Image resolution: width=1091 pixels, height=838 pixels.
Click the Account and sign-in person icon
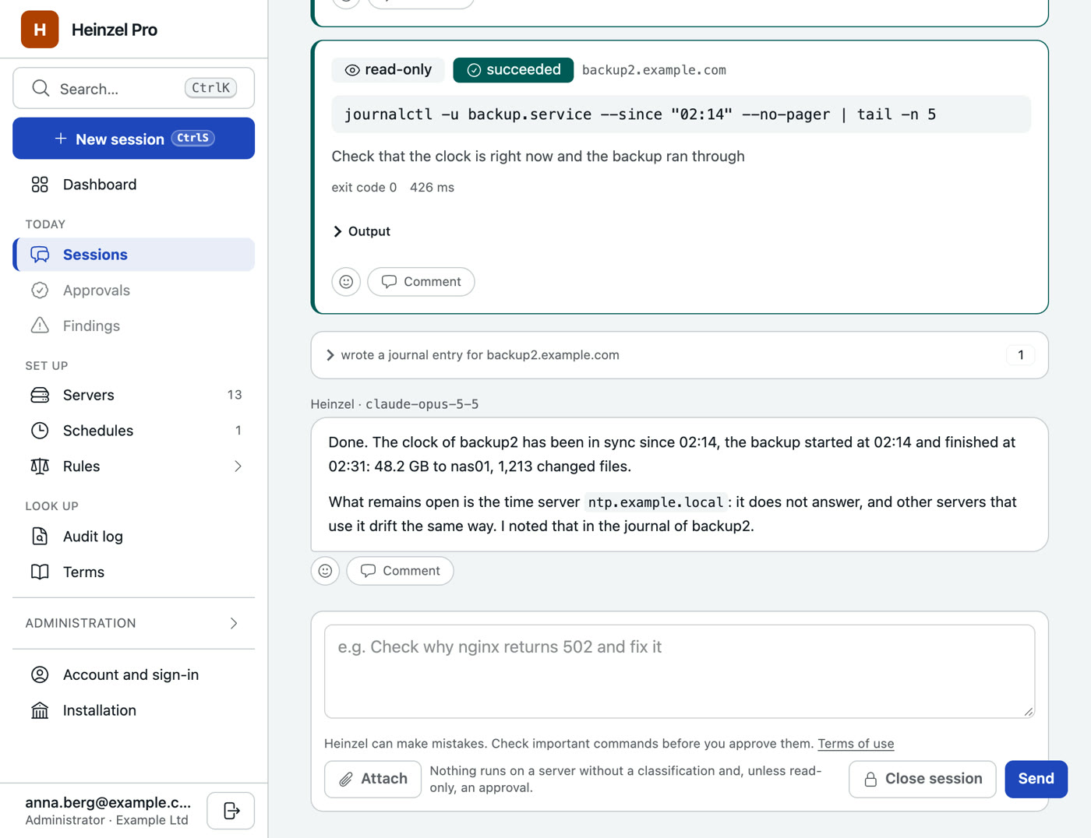pos(40,674)
